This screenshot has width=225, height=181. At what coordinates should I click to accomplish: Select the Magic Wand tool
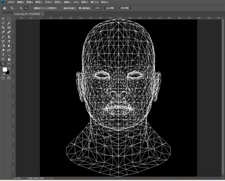pos(9,23)
